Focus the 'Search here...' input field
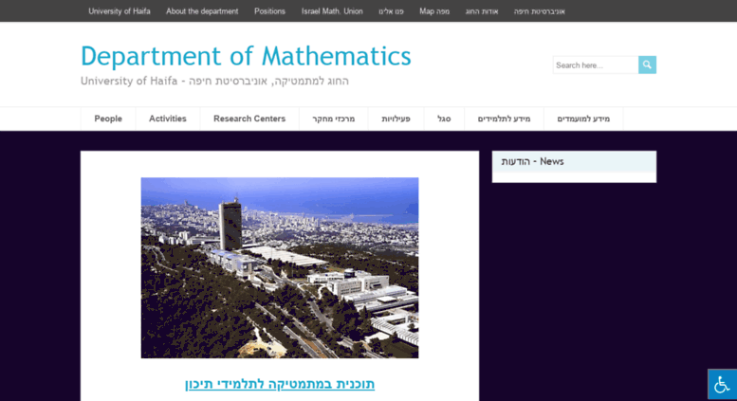The image size is (737, 401). point(596,64)
